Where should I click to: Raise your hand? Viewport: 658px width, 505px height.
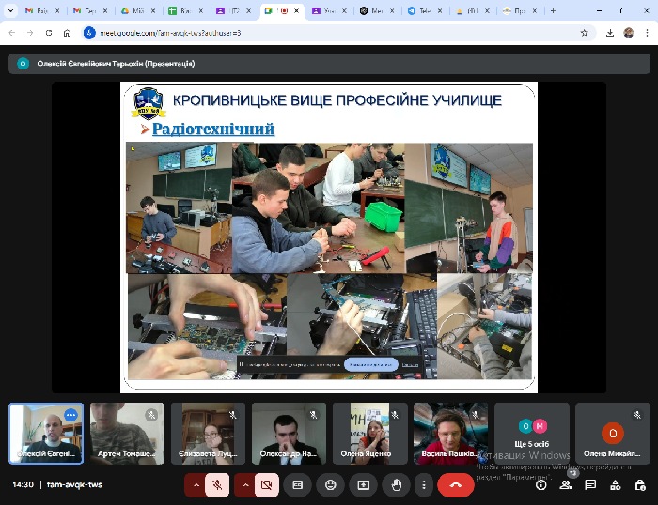point(396,484)
